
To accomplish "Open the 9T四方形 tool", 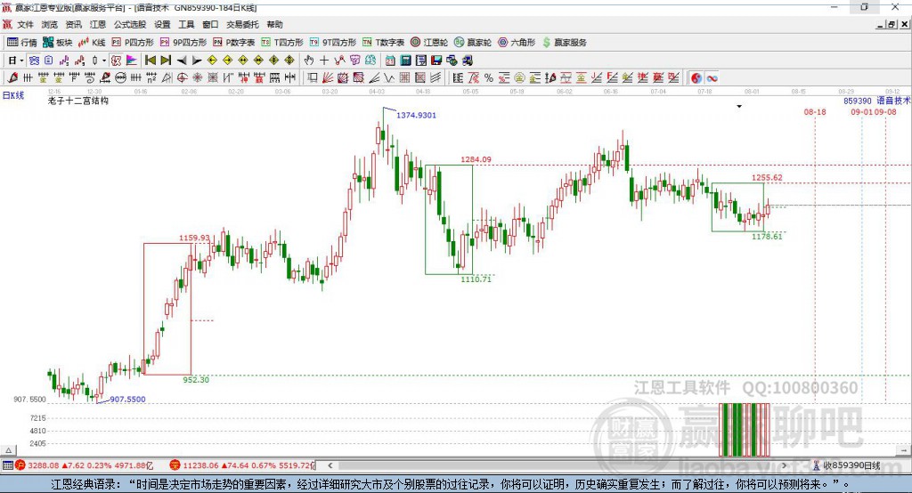I will coord(333,43).
